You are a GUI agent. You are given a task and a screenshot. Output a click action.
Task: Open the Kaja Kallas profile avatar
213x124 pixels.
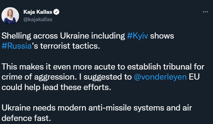10,16
